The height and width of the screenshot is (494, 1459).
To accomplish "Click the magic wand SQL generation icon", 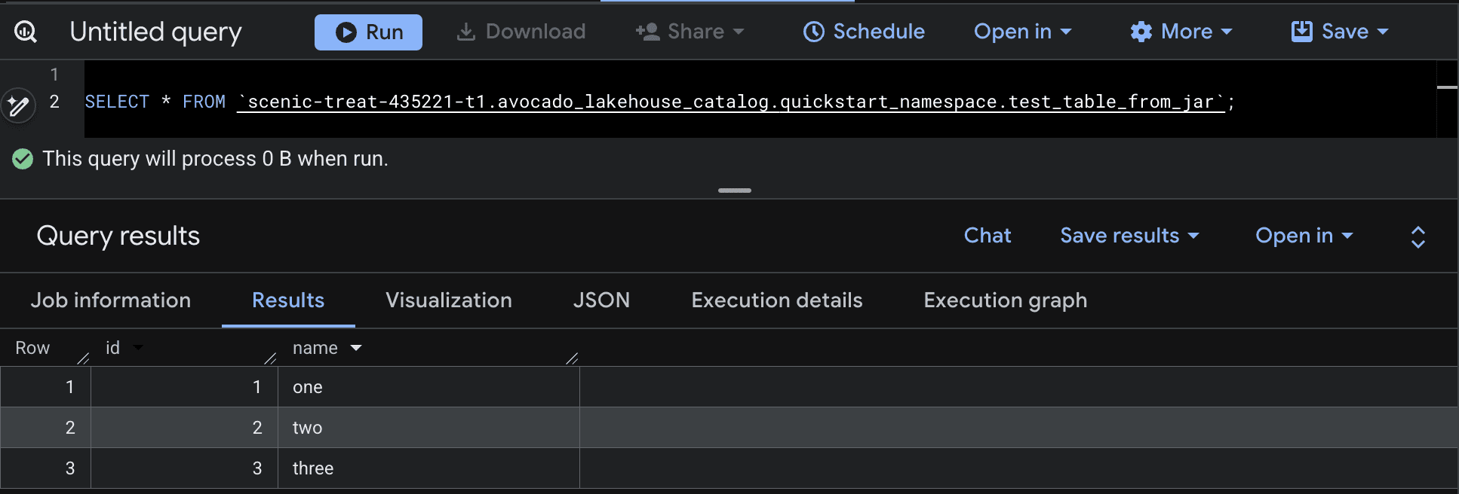I will (x=18, y=105).
